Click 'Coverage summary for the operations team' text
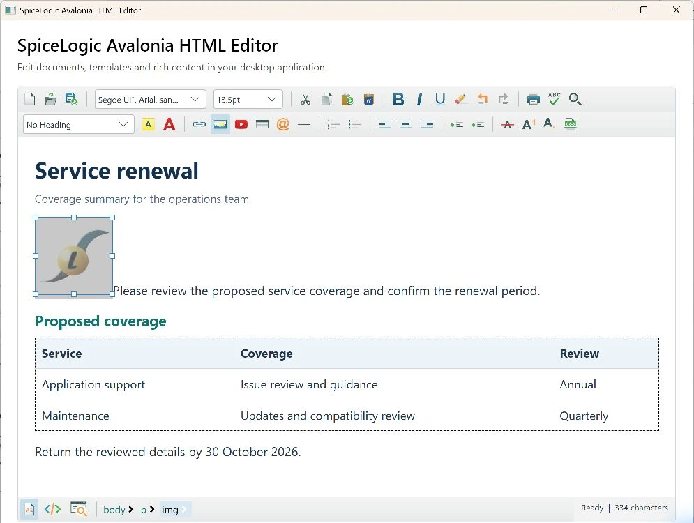 [x=142, y=199]
